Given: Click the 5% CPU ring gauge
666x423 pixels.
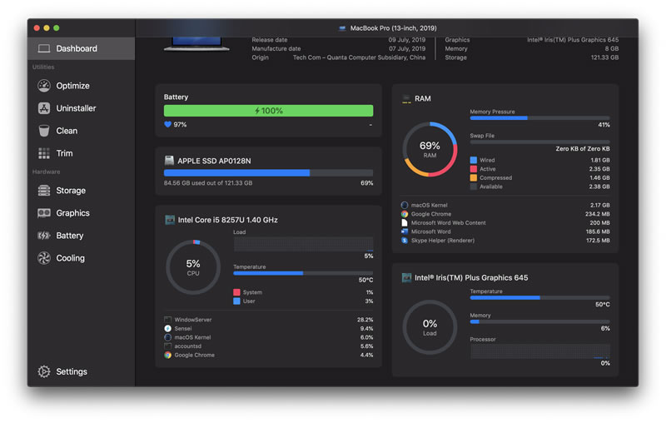Looking at the screenshot, I should [x=193, y=267].
